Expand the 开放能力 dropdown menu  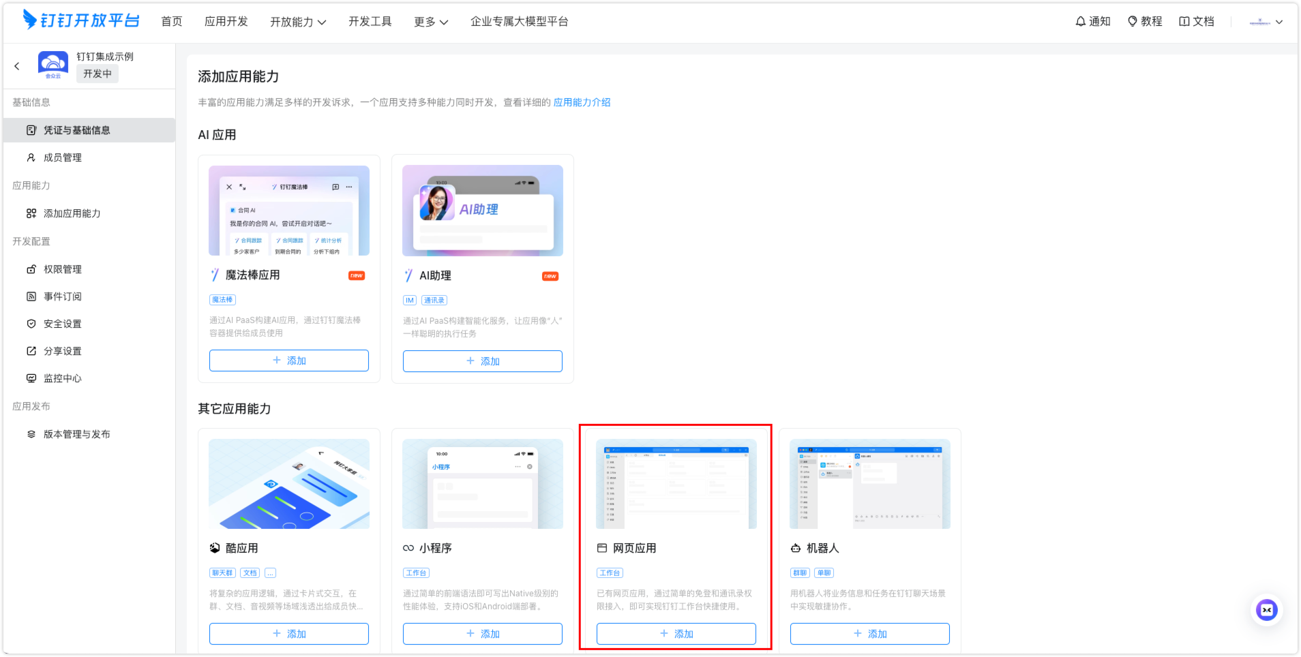[298, 22]
